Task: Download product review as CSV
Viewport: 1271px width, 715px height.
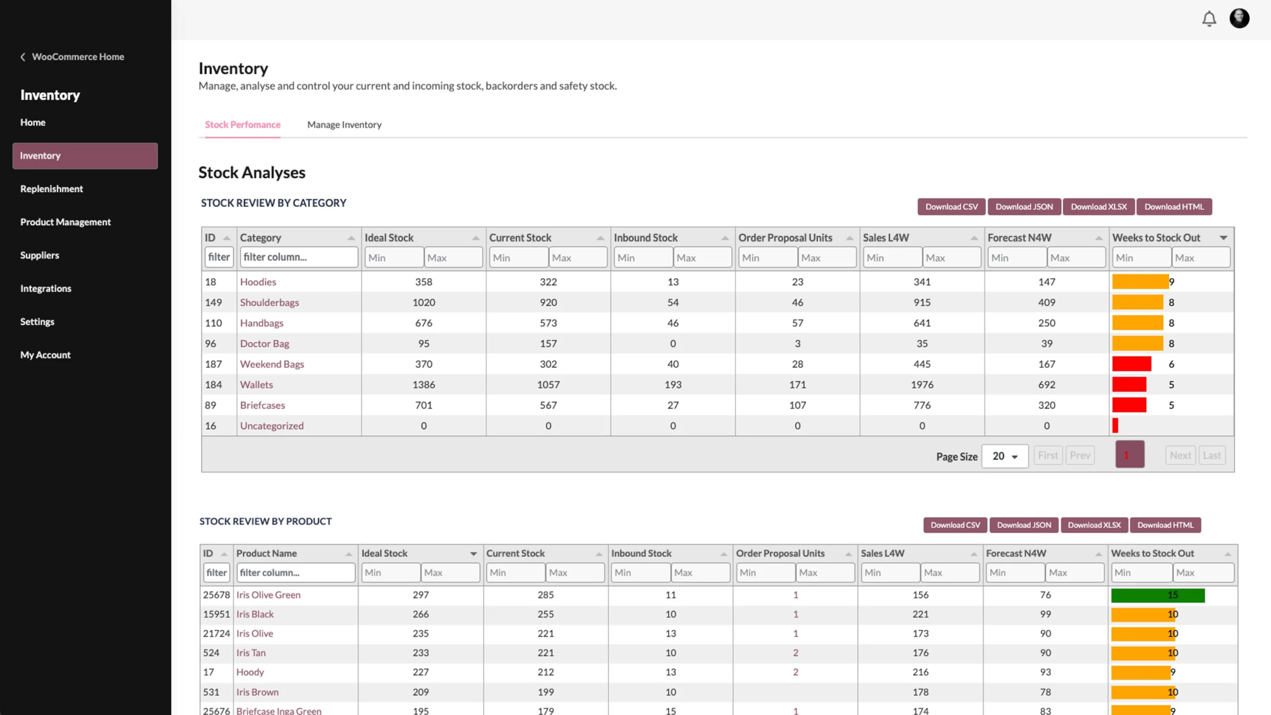Action: point(955,525)
